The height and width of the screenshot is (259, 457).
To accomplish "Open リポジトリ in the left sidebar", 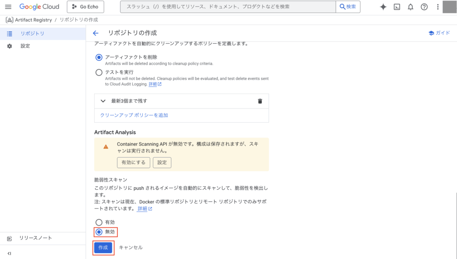I will [x=32, y=33].
